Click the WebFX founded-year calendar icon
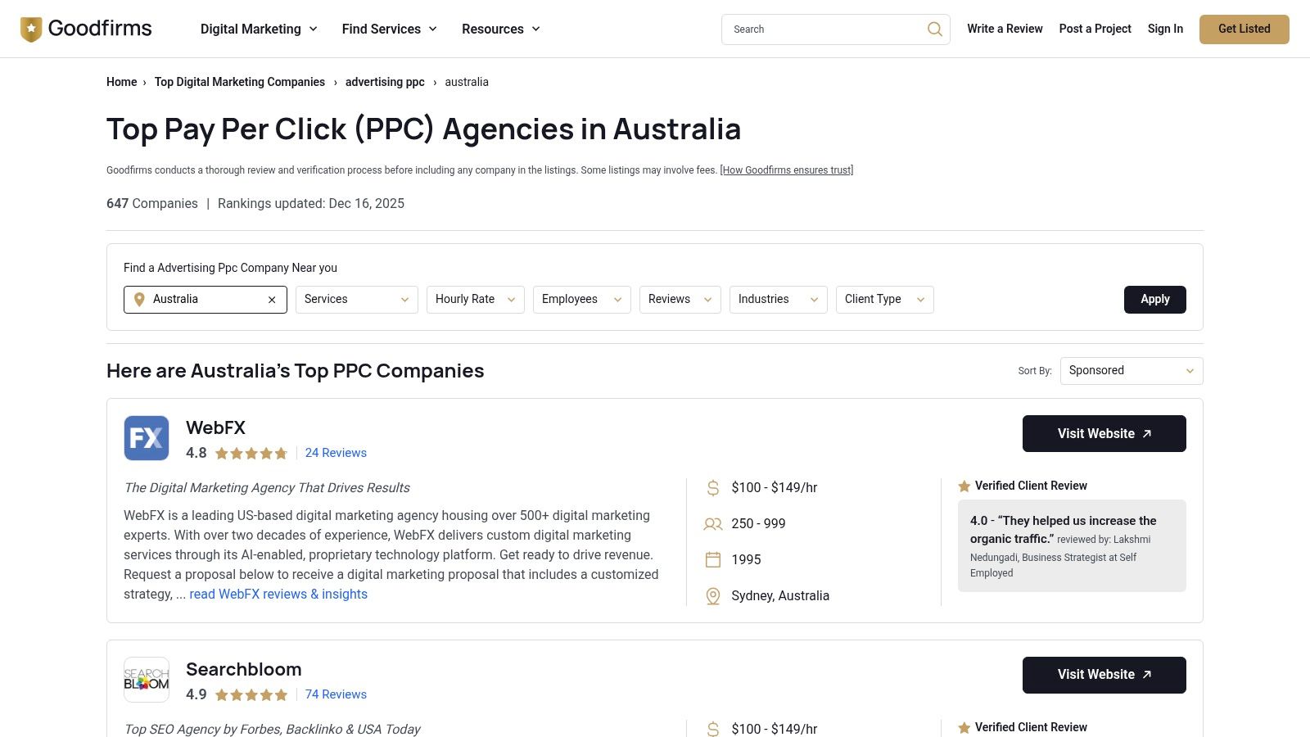The height and width of the screenshot is (737, 1310). (x=713, y=560)
